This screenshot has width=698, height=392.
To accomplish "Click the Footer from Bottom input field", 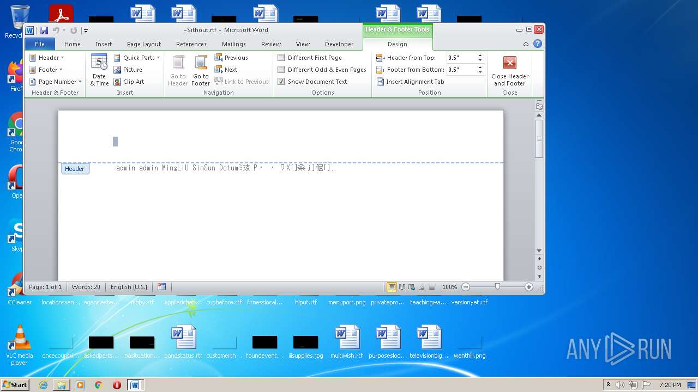I will tap(461, 70).
